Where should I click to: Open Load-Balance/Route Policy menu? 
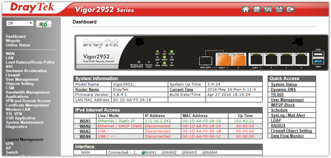point(30,62)
